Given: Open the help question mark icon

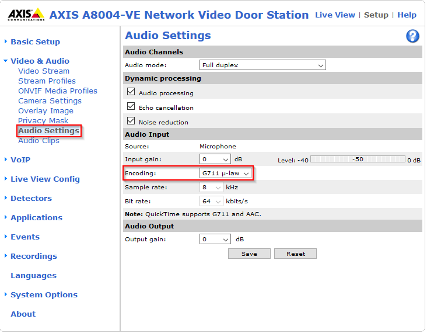Looking at the screenshot, I should coord(412,36).
